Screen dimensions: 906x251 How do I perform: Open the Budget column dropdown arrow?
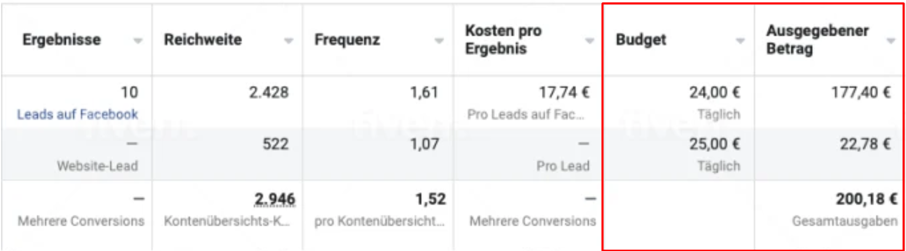pos(740,41)
